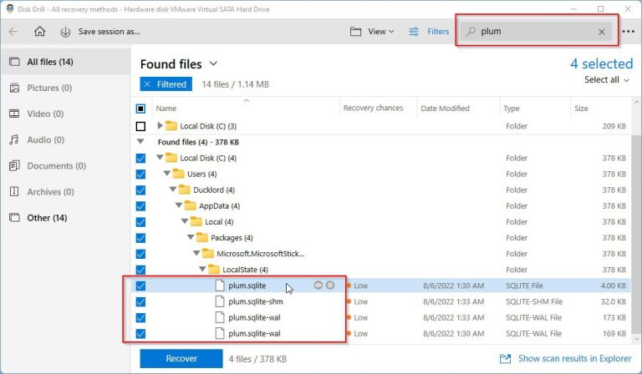Viewport: 642px width, 374px height.
Task: Select the Local (4) folder row
Action: pos(381,222)
